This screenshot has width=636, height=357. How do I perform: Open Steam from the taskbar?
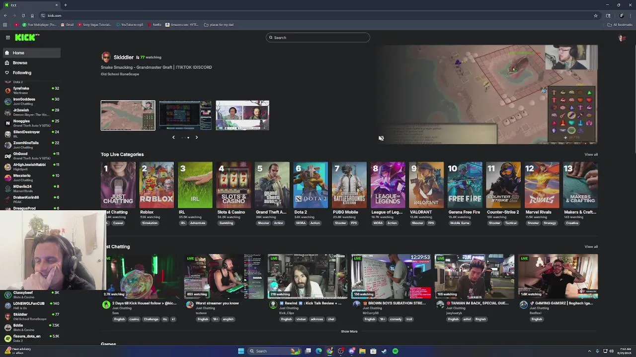coord(384,351)
